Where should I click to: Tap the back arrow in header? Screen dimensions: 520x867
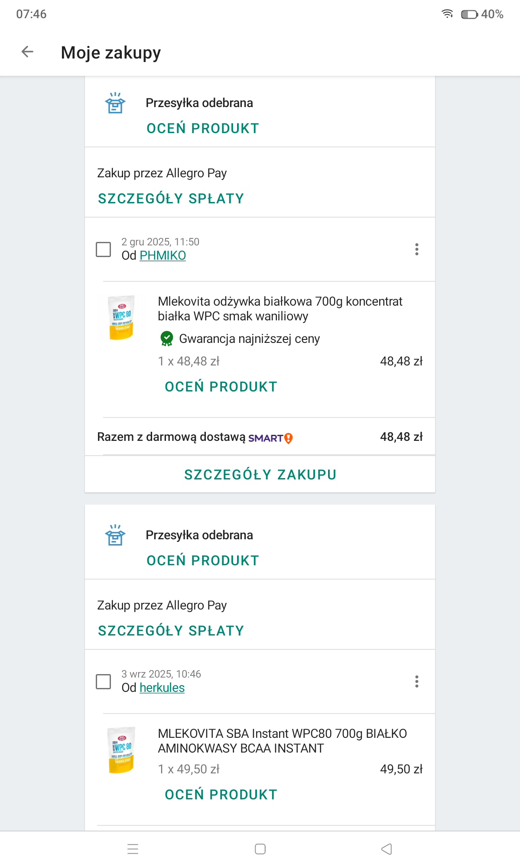point(27,52)
